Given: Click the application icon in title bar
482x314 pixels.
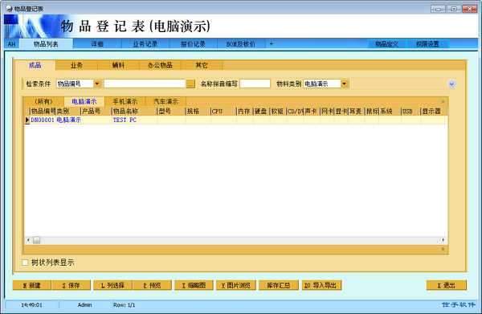Looking at the screenshot, I should (x=9, y=9).
